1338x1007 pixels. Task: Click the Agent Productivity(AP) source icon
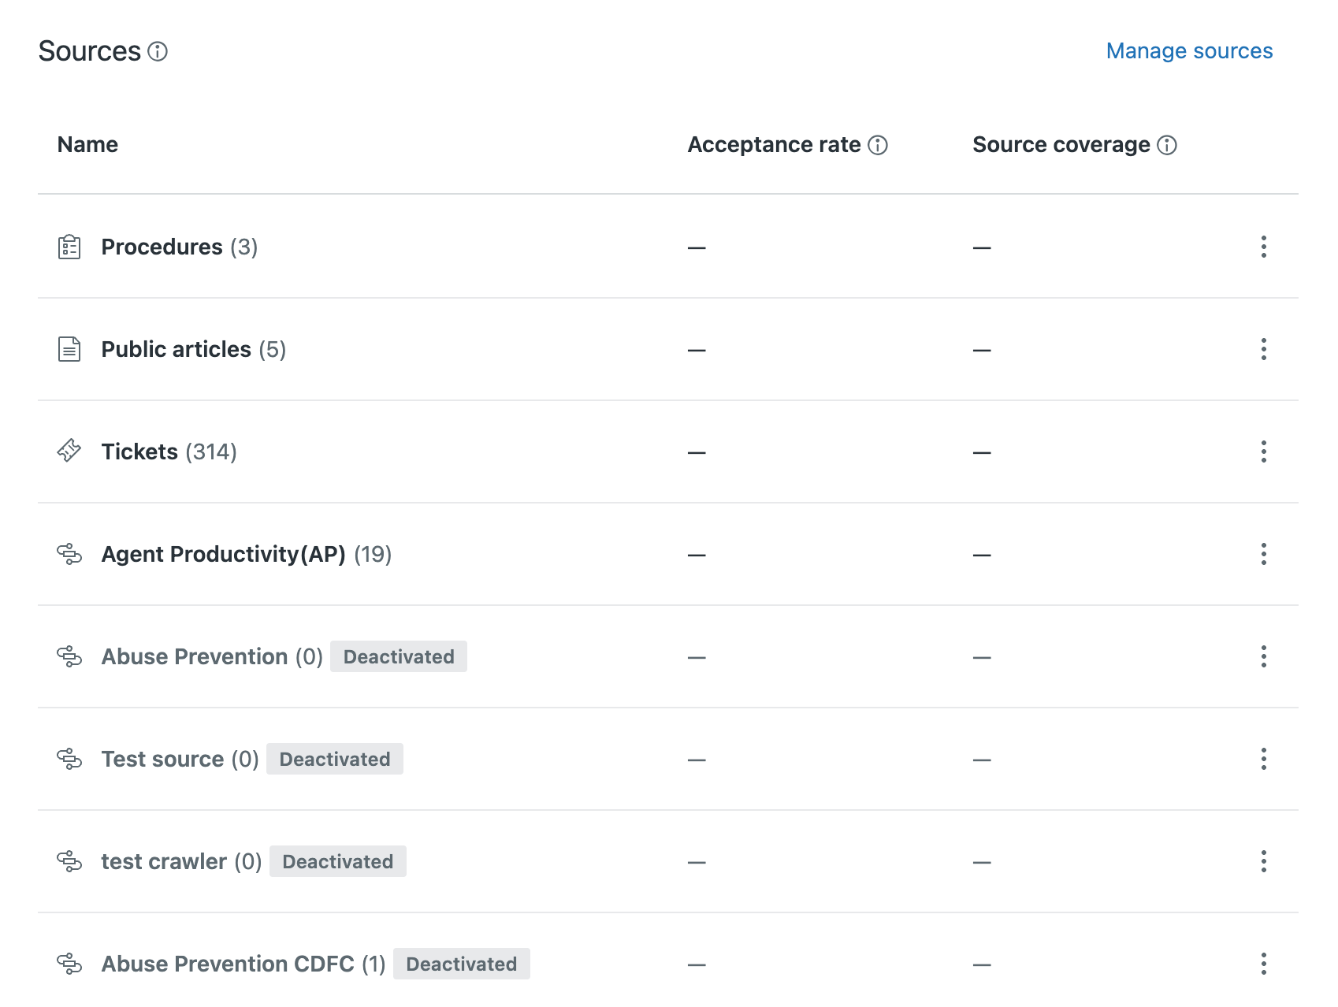pos(69,554)
